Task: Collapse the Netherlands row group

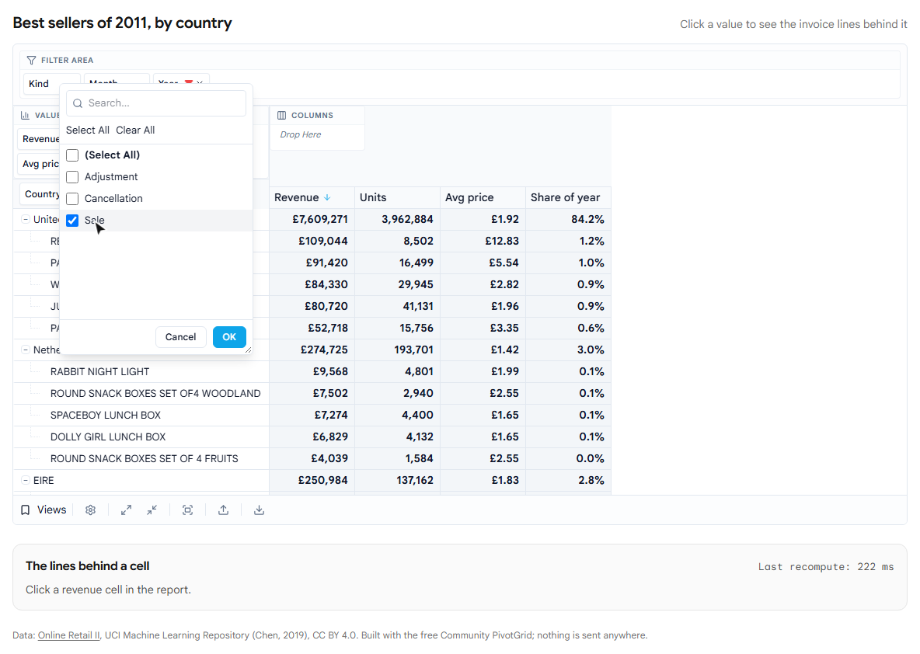Action: (26, 350)
